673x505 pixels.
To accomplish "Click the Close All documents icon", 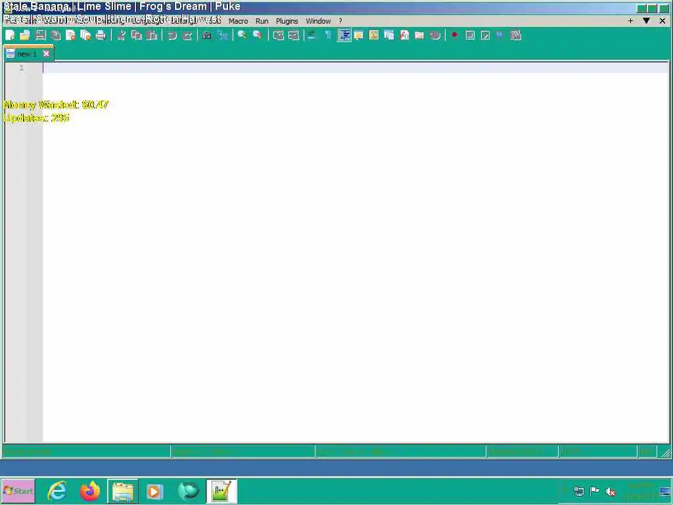I will (85, 36).
